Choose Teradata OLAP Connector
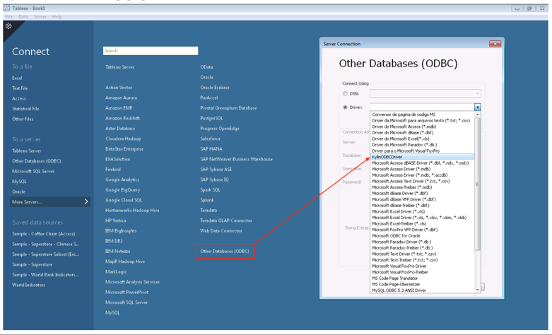Viewport: 552px width, 335px height. tap(226, 221)
